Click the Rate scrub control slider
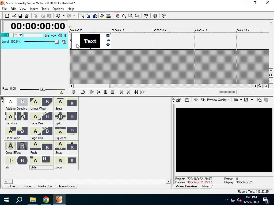Screen dimensions: 274x205 [43, 89]
